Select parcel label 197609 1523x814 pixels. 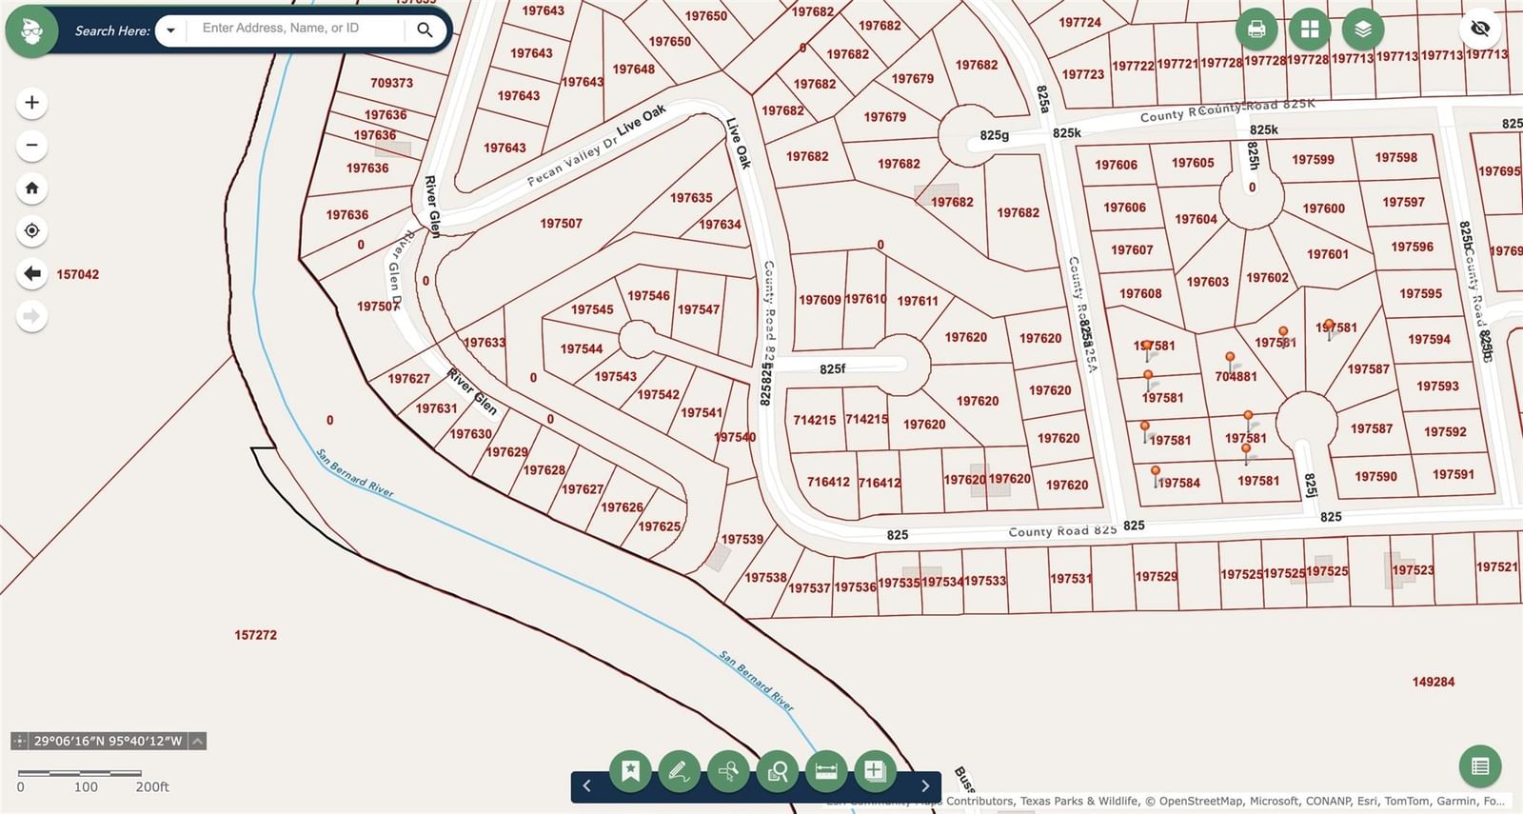[x=820, y=300]
